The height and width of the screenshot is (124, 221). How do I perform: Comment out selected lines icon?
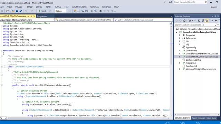(x=92, y=11)
